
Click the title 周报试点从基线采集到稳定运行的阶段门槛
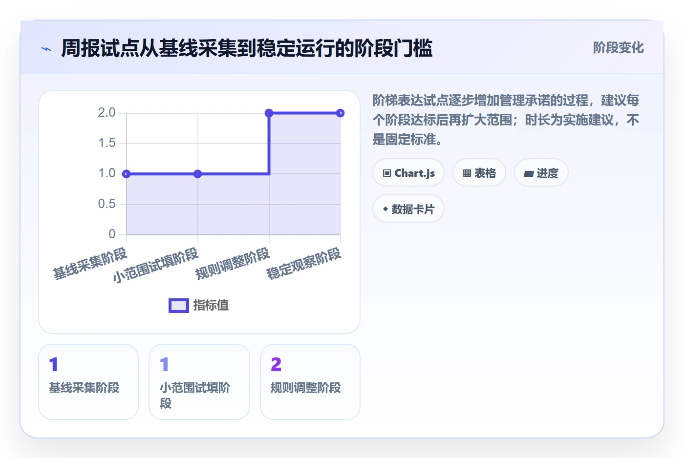(x=247, y=48)
